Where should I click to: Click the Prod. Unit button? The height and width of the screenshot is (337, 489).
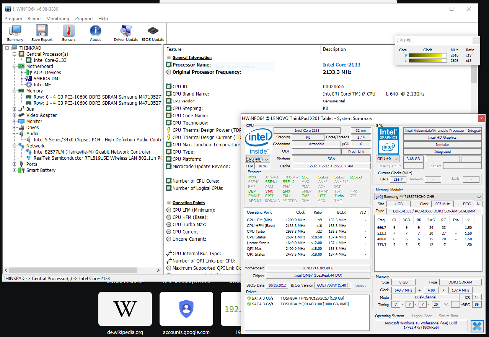[356, 151]
